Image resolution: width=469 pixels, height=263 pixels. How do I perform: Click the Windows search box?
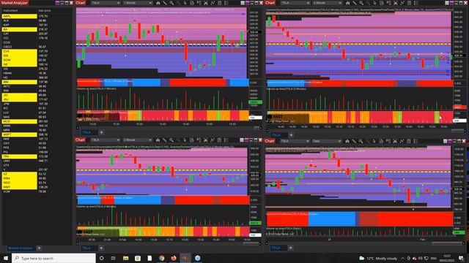[x=53, y=258]
